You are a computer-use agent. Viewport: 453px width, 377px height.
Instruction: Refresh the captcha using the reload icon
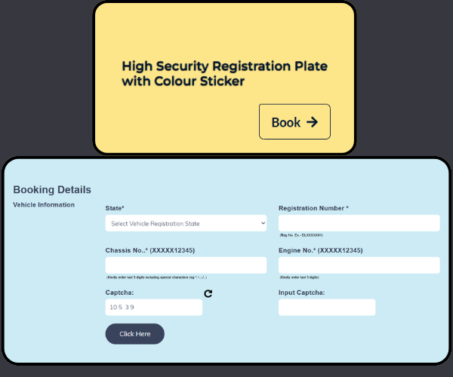point(208,293)
